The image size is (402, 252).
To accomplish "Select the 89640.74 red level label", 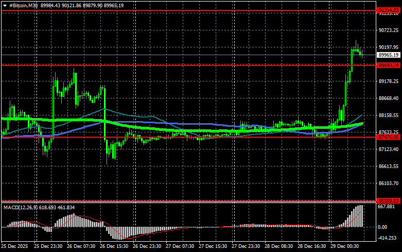I will [389, 65].
